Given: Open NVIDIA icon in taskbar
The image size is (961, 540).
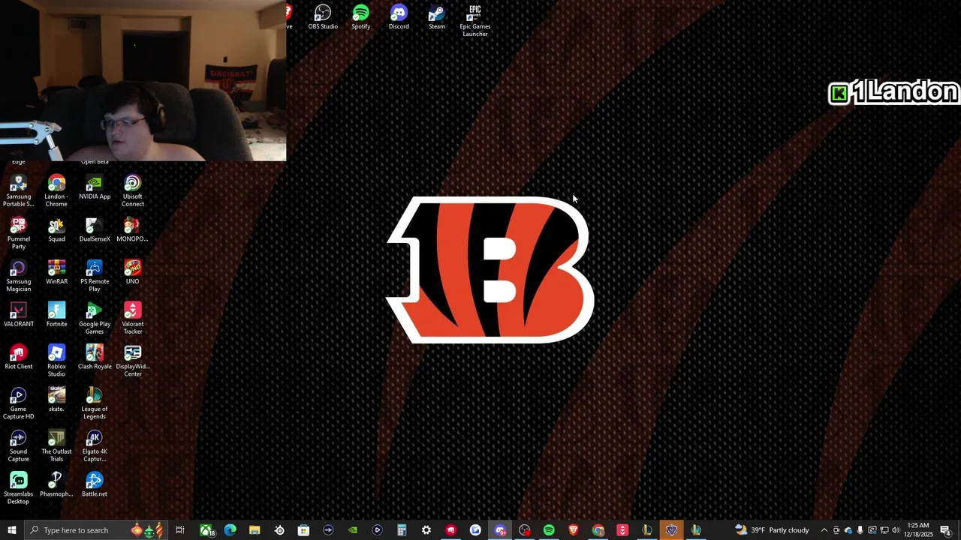Looking at the screenshot, I should point(353,530).
